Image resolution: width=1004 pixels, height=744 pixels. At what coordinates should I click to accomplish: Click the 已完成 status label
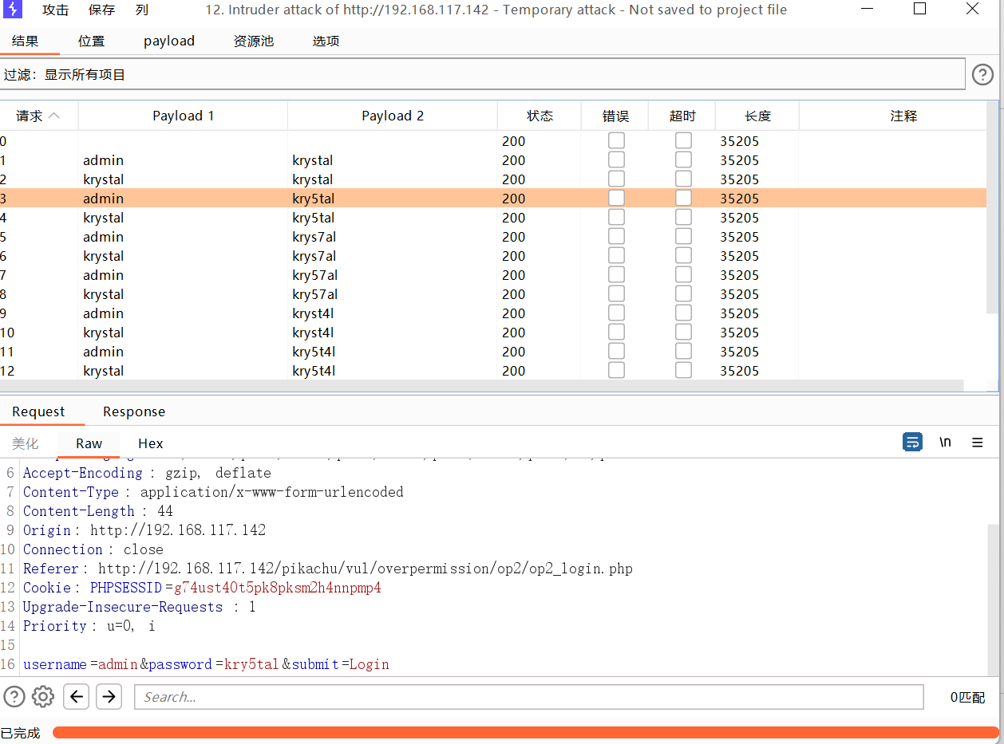tap(20, 733)
